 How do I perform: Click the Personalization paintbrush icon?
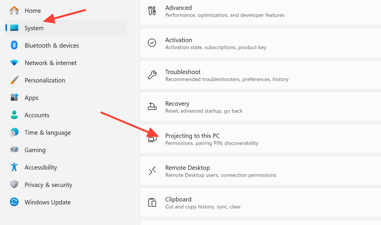(x=14, y=80)
